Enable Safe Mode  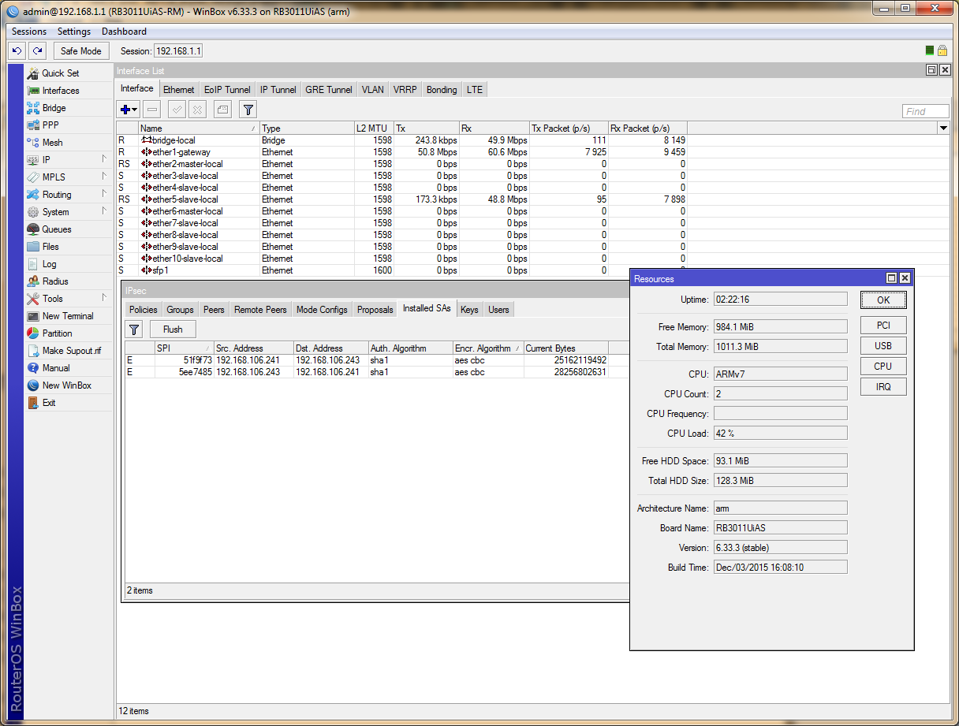point(81,50)
